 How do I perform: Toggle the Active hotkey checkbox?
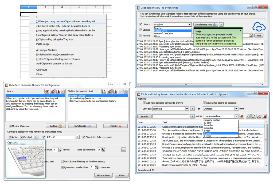[10, 137]
